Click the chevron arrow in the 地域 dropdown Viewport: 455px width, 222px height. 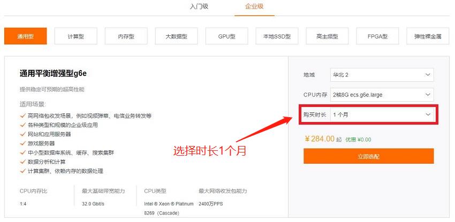(428, 75)
